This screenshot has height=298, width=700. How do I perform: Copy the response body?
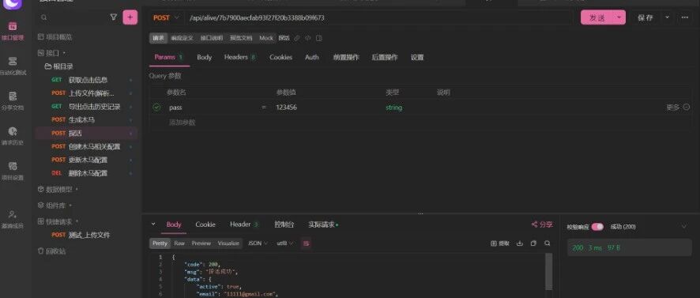[533, 243]
